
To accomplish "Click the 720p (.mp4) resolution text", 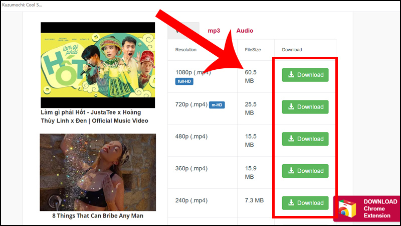I will [191, 104].
